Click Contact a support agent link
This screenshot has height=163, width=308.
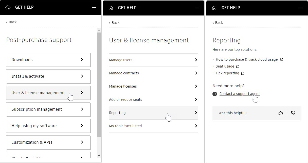coord(240,94)
